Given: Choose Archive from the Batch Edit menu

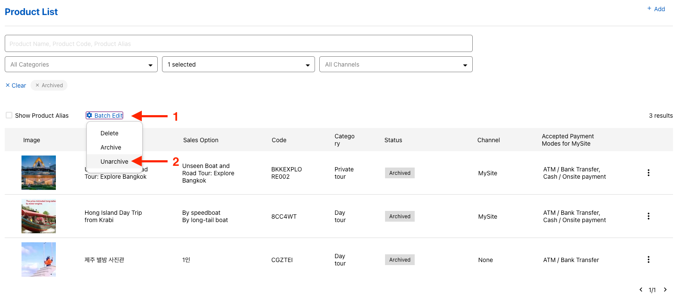Looking at the screenshot, I should 111,147.
